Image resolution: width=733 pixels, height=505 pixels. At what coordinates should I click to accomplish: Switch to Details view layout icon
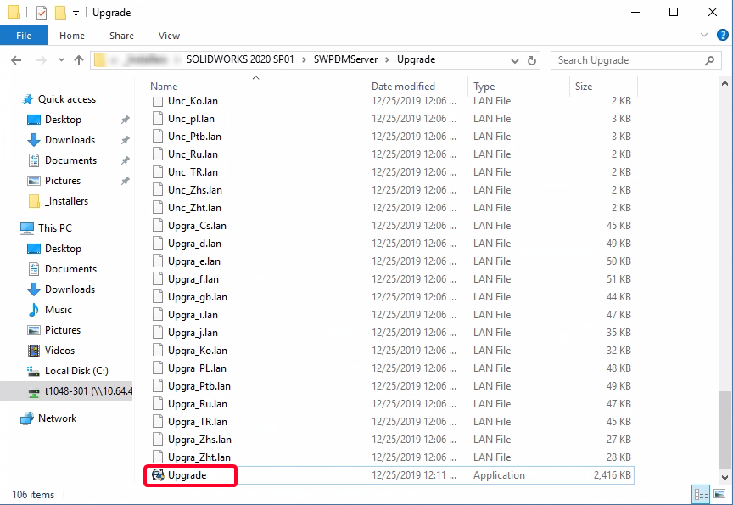pyautogui.click(x=702, y=494)
